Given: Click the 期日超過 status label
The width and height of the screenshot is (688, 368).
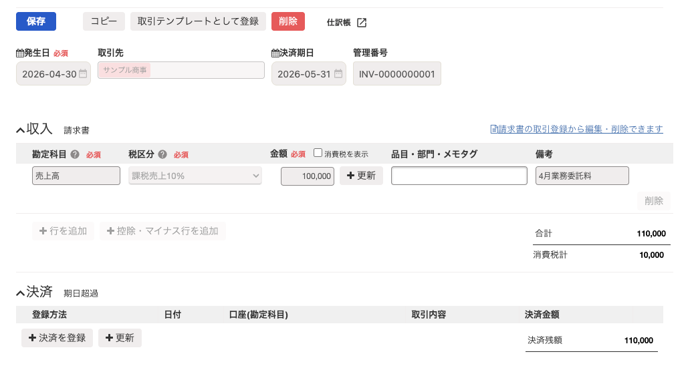Looking at the screenshot, I should [81, 293].
